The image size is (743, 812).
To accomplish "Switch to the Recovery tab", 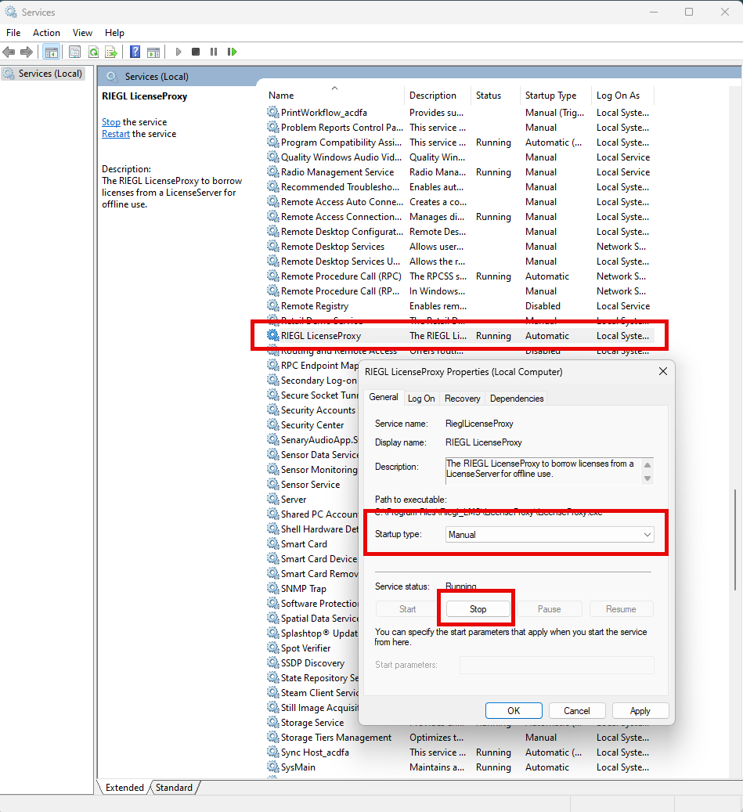I will coord(462,399).
